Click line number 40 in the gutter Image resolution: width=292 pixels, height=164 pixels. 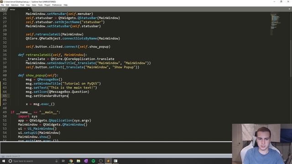[x=5, y=75]
